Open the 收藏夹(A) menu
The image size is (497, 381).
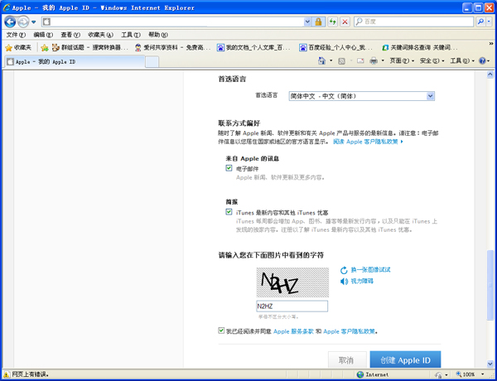point(100,35)
